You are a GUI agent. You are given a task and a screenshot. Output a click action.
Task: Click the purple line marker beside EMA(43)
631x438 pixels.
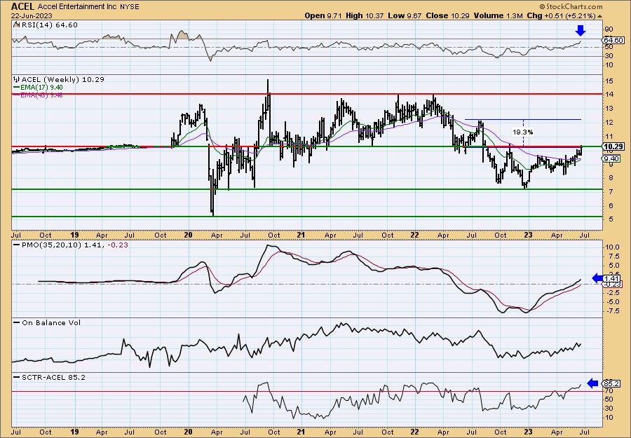[x=17, y=95]
